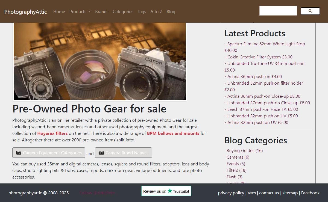Open Actina 36mm push-on £4.00
Image resolution: width=328 pixels, height=202 pixels.
[x=254, y=76]
